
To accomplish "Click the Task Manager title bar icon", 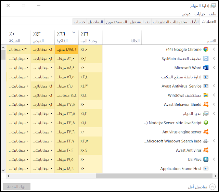I will 213,6.
